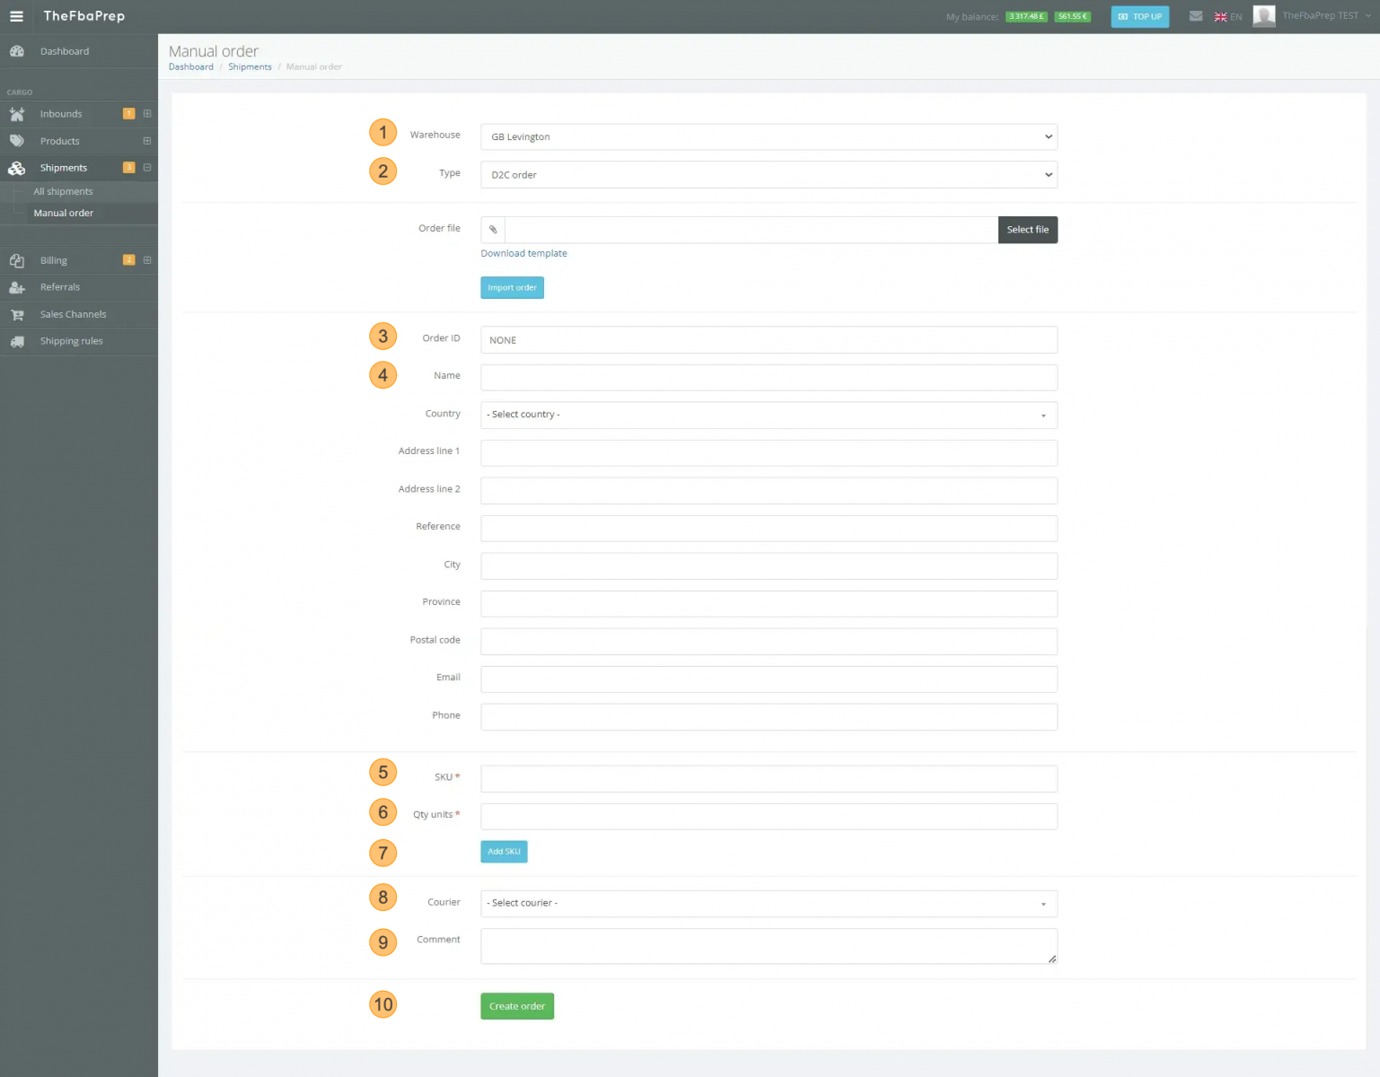Open the messages envelope icon

(1196, 16)
